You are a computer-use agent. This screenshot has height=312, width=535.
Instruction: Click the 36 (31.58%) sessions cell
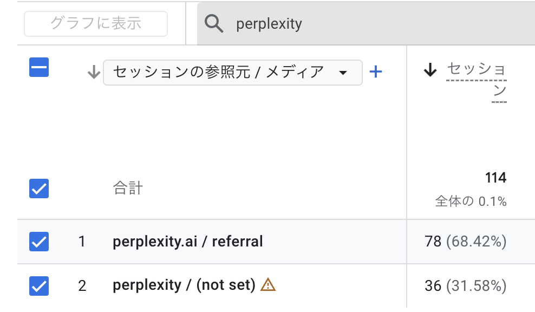point(466,285)
